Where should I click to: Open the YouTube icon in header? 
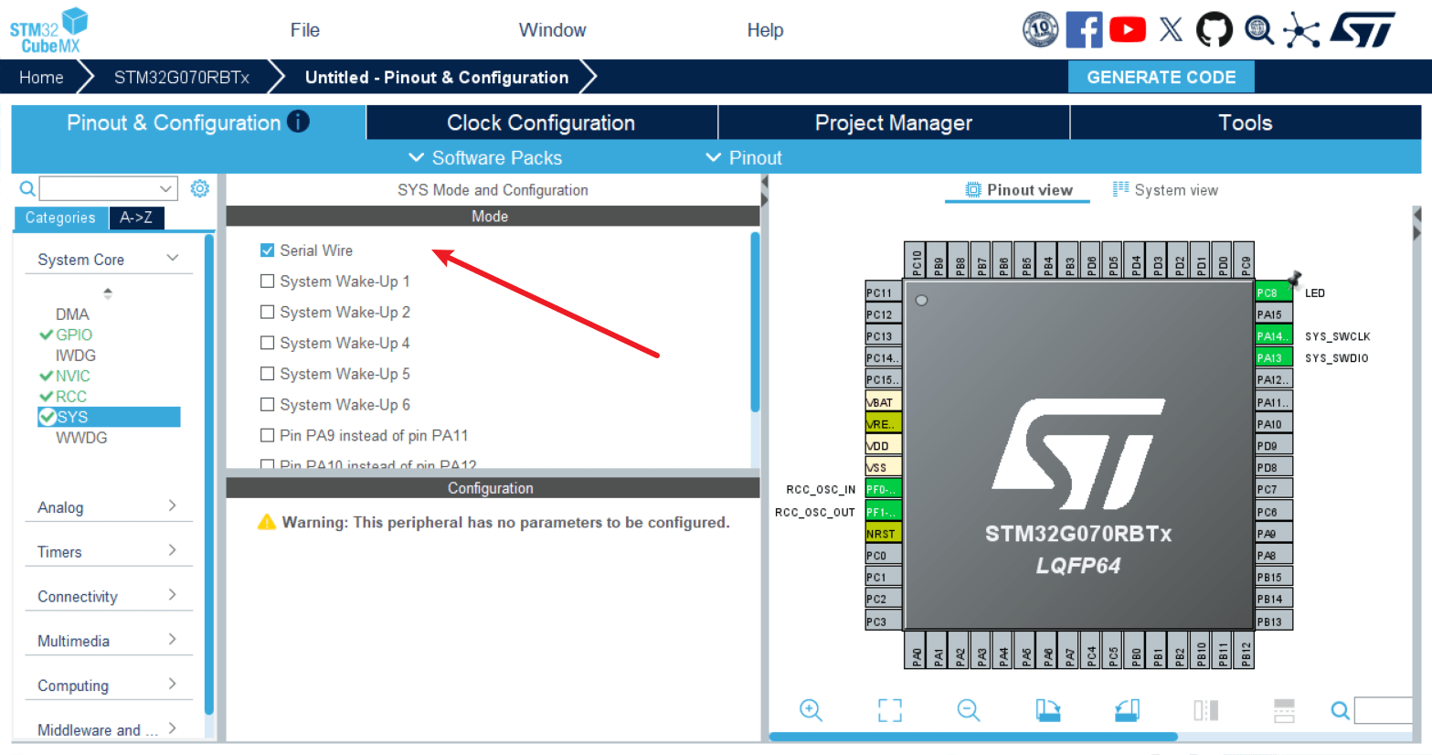(x=1128, y=30)
